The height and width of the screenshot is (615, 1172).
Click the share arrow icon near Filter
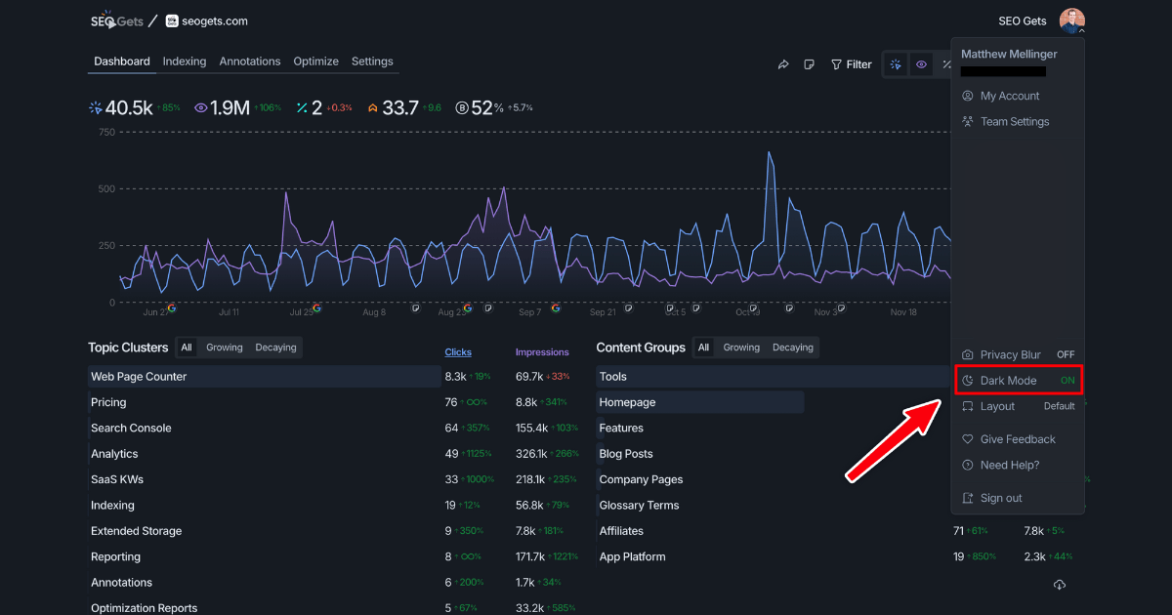782,63
